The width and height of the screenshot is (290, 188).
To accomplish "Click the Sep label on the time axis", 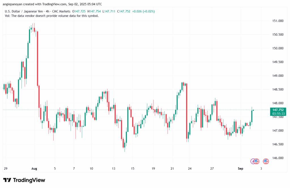I will coord(240,168).
